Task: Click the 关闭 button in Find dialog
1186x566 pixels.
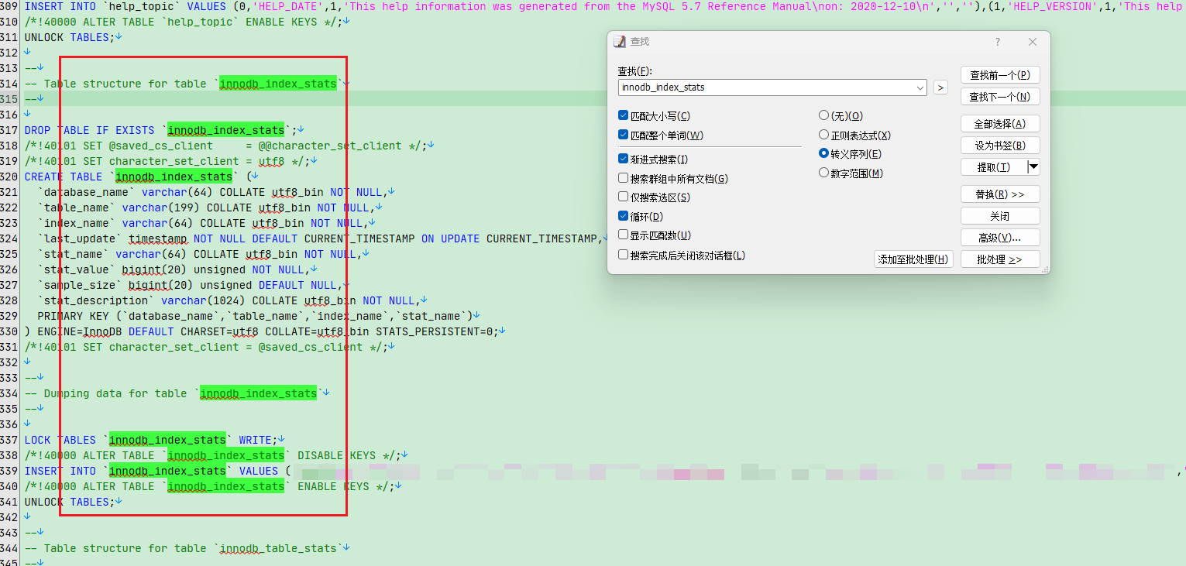Action: pyautogui.click(x=1000, y=216)
